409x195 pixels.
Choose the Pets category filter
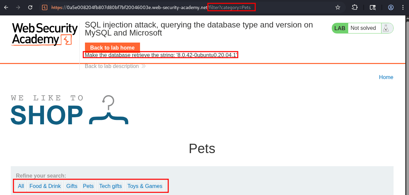88,186
